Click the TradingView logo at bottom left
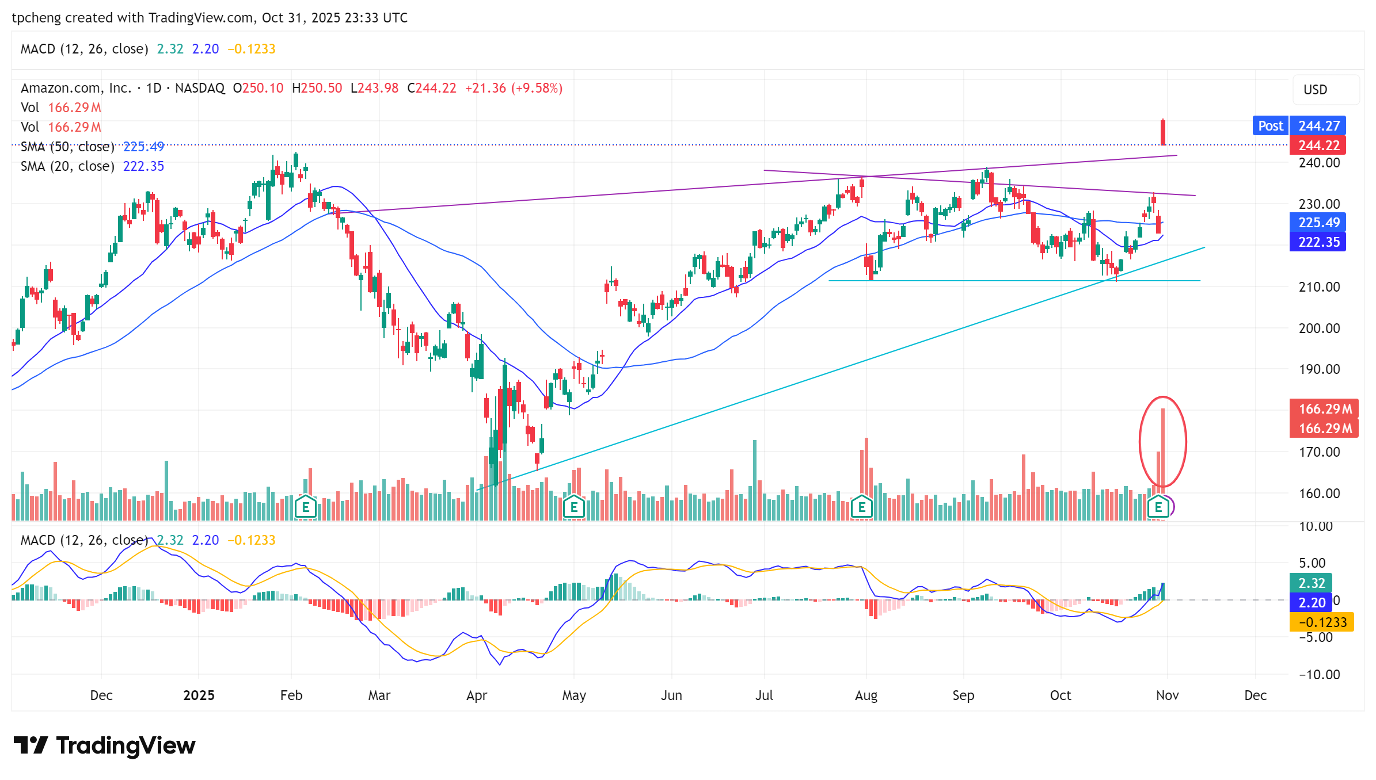 (104, 745)
